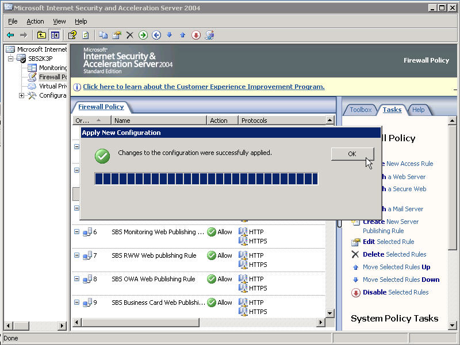Screen dimensions: 460x345
Task: Click the red Disable Rule toolbar icon
Action: point(196,35)
